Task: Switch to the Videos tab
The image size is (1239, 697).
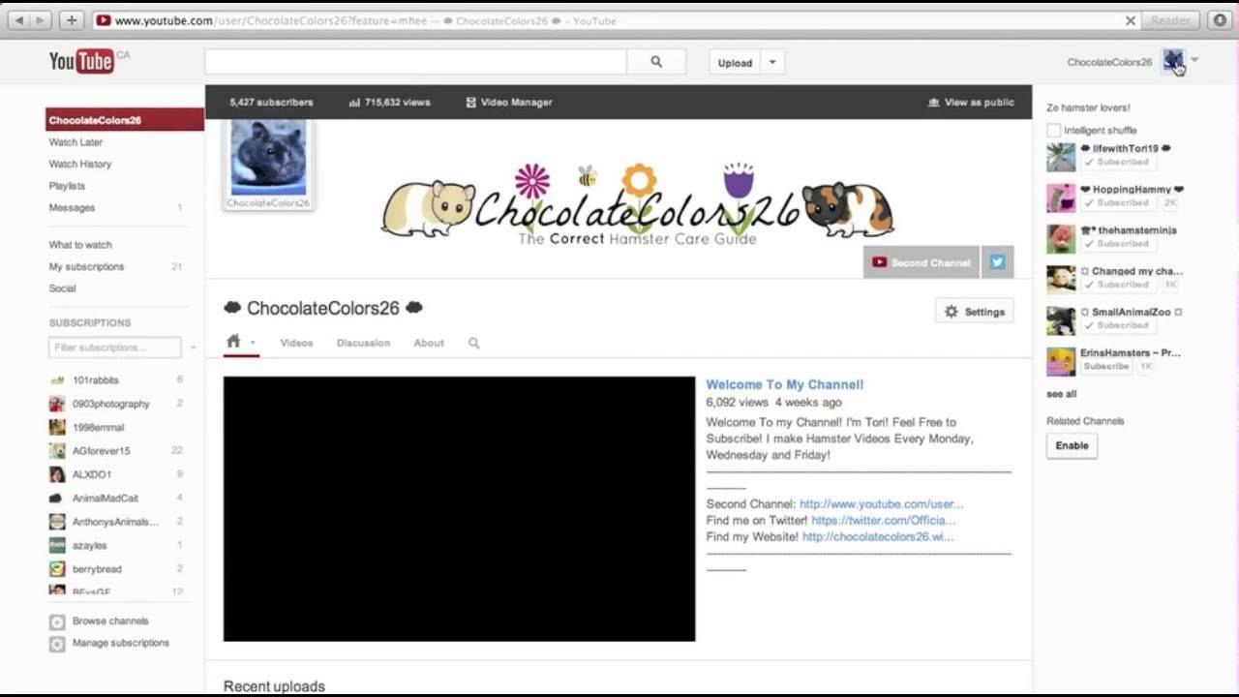Action: [296, 343]
